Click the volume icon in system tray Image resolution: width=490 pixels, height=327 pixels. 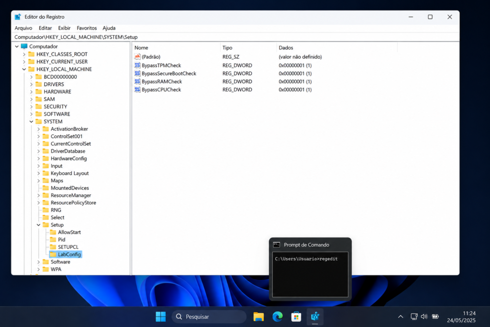[x=424, y=316]
